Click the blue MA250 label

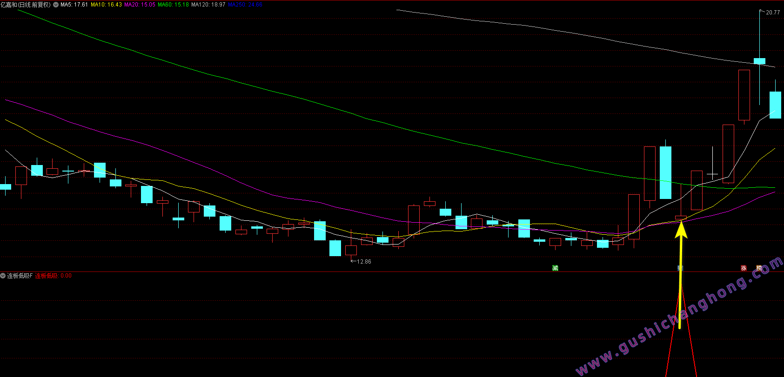point(245,5)
